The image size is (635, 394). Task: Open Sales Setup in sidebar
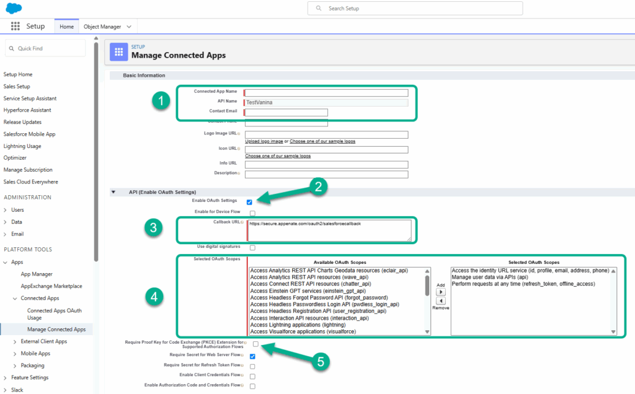[17, 87]
